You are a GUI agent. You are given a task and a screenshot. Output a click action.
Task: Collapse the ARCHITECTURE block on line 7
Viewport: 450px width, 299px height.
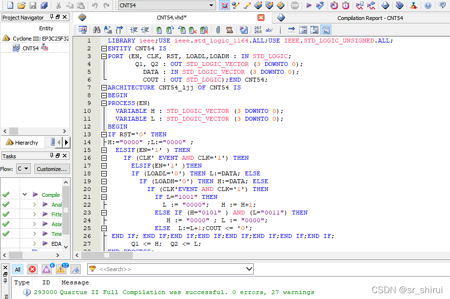point(104,87)
